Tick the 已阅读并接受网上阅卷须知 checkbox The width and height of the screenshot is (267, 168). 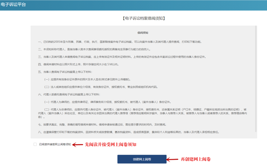click(35, 144)
